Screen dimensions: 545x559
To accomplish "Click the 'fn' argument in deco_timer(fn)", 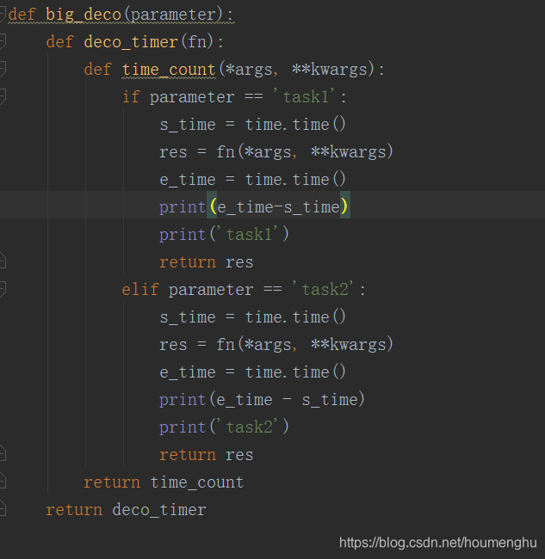I will click(197, 42).
